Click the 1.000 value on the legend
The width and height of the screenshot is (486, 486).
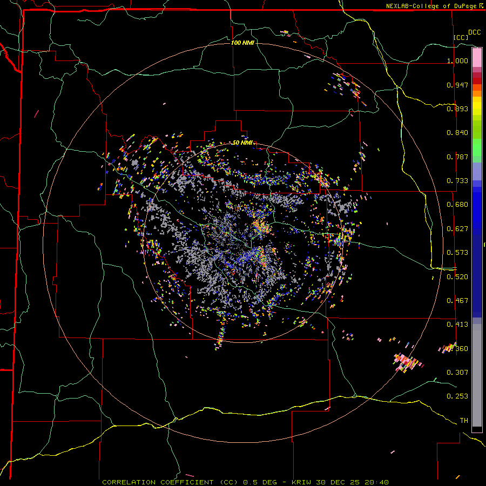click(x=457, y=60)
